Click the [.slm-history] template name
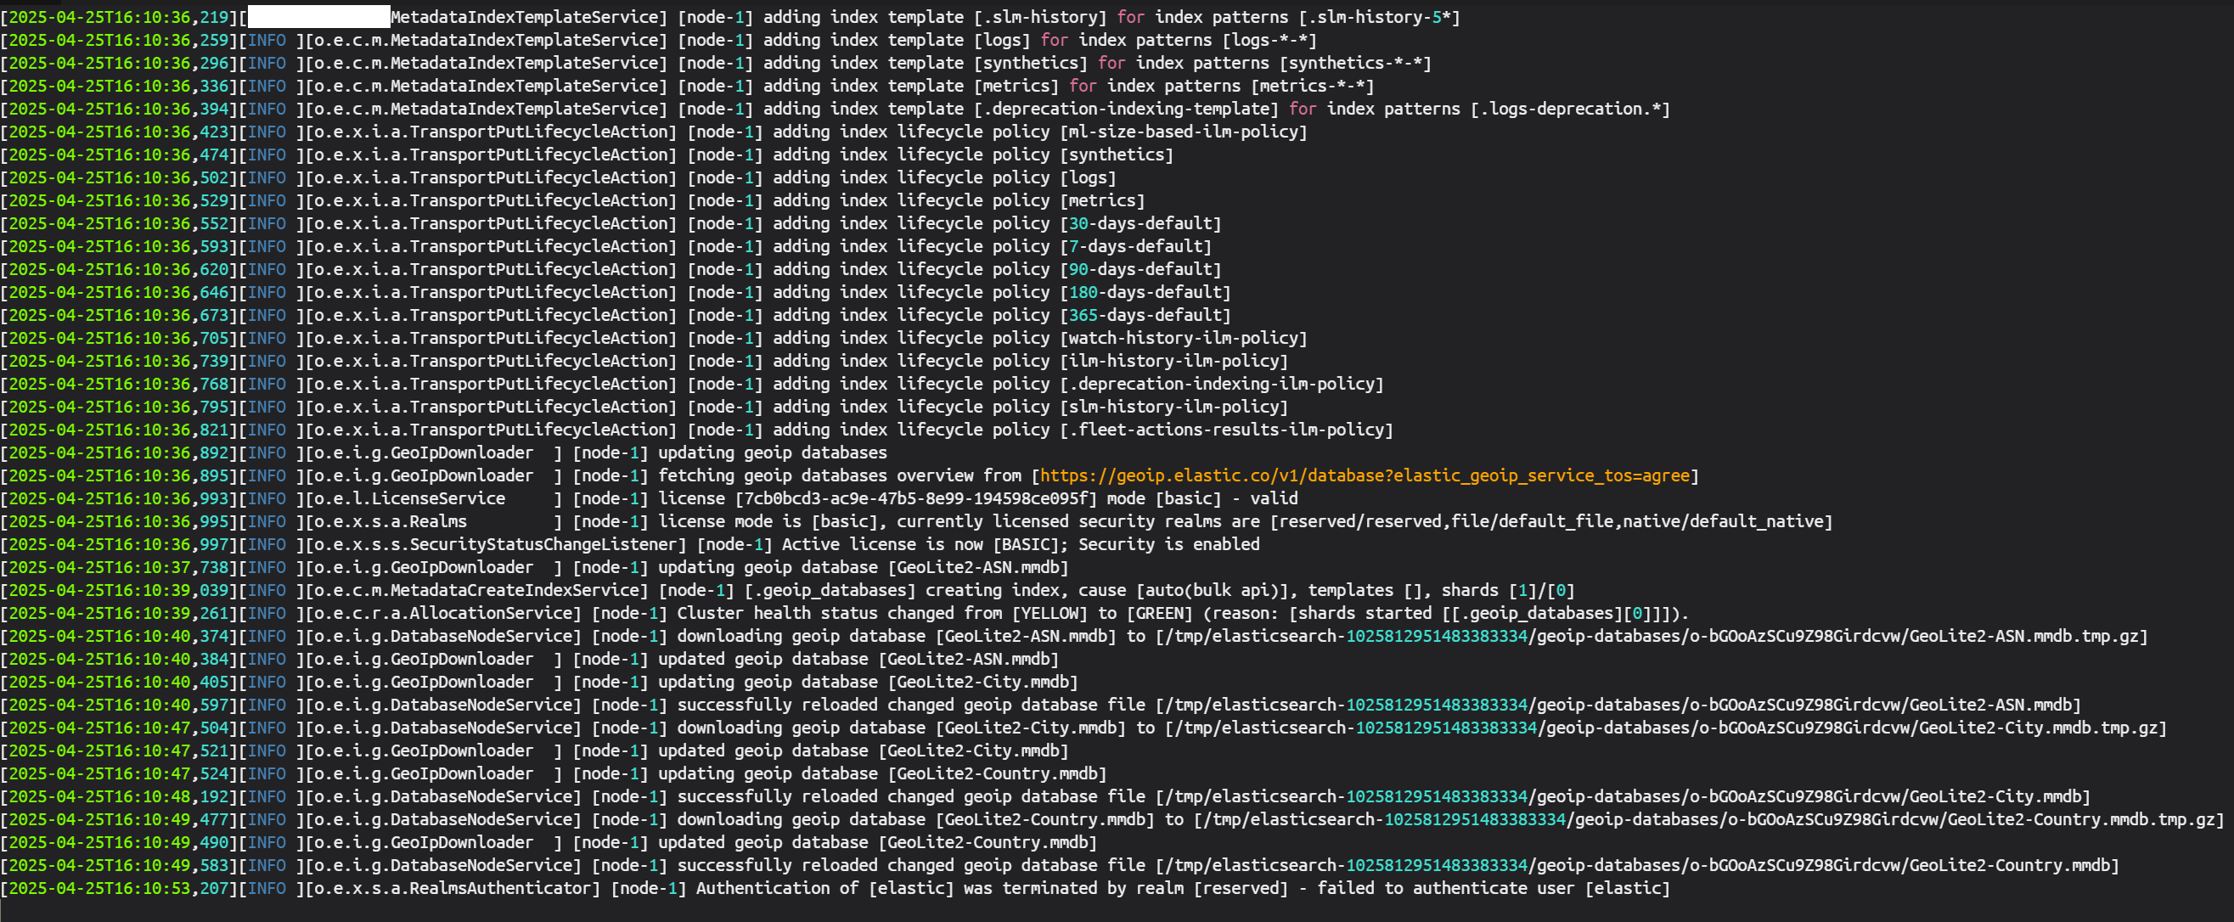The height and width of the screenshot is (922, 2234). (x=1040, y=16)
